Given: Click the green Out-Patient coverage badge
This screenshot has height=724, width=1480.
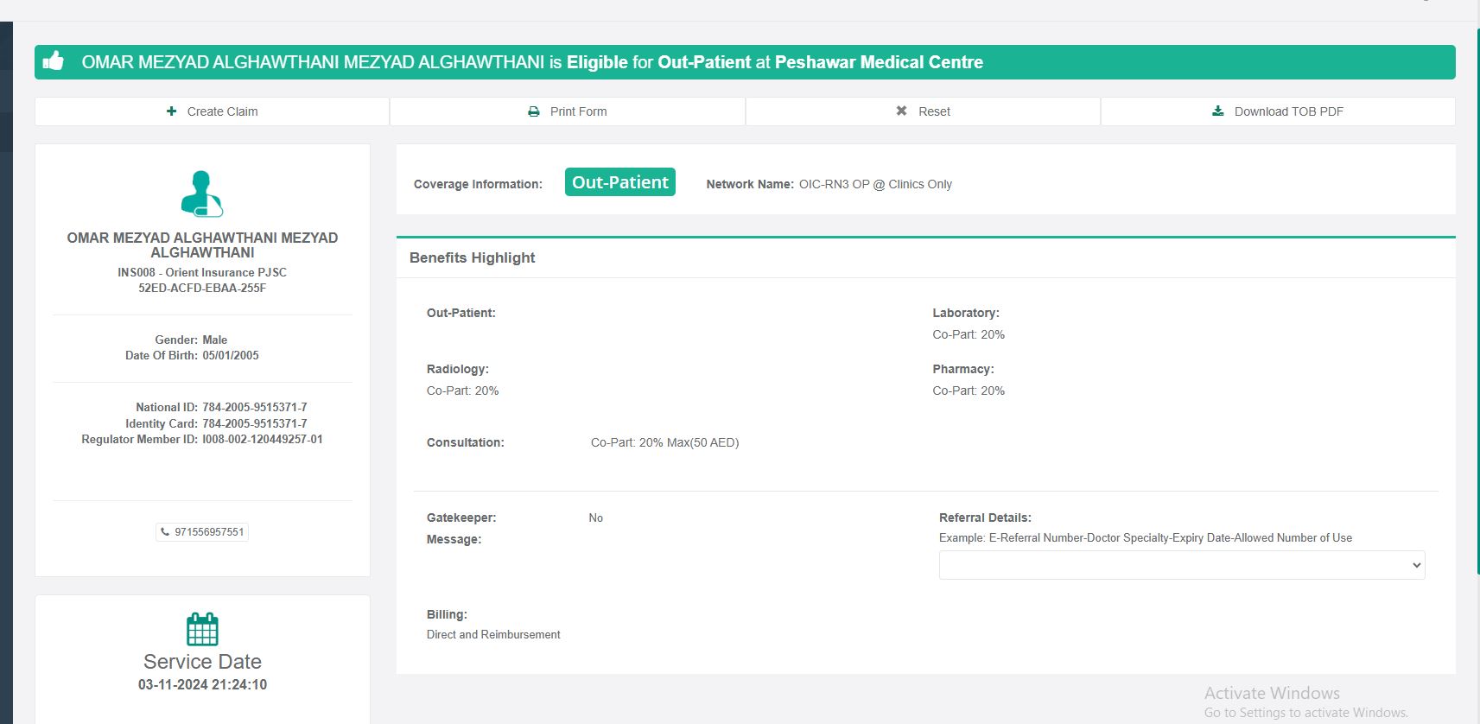Looking at the screenshot, I should pyautogui.click(x=619, y=182).
